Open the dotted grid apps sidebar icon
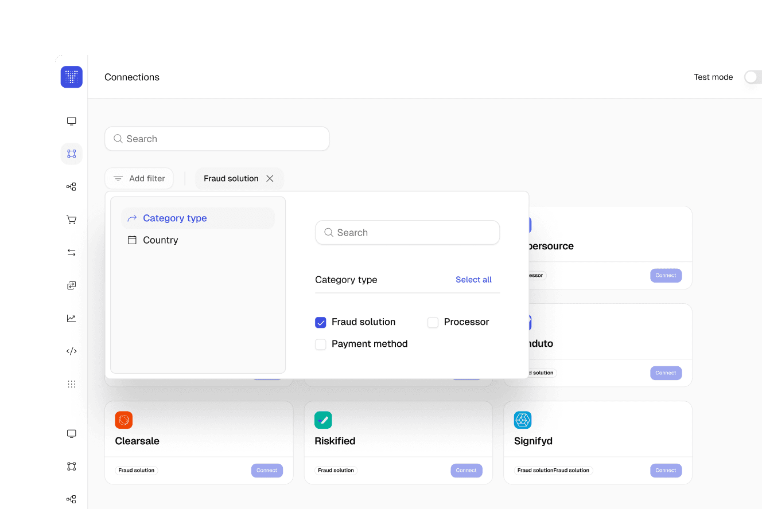This screenshot has width=762, height=509. pos(72,384)
